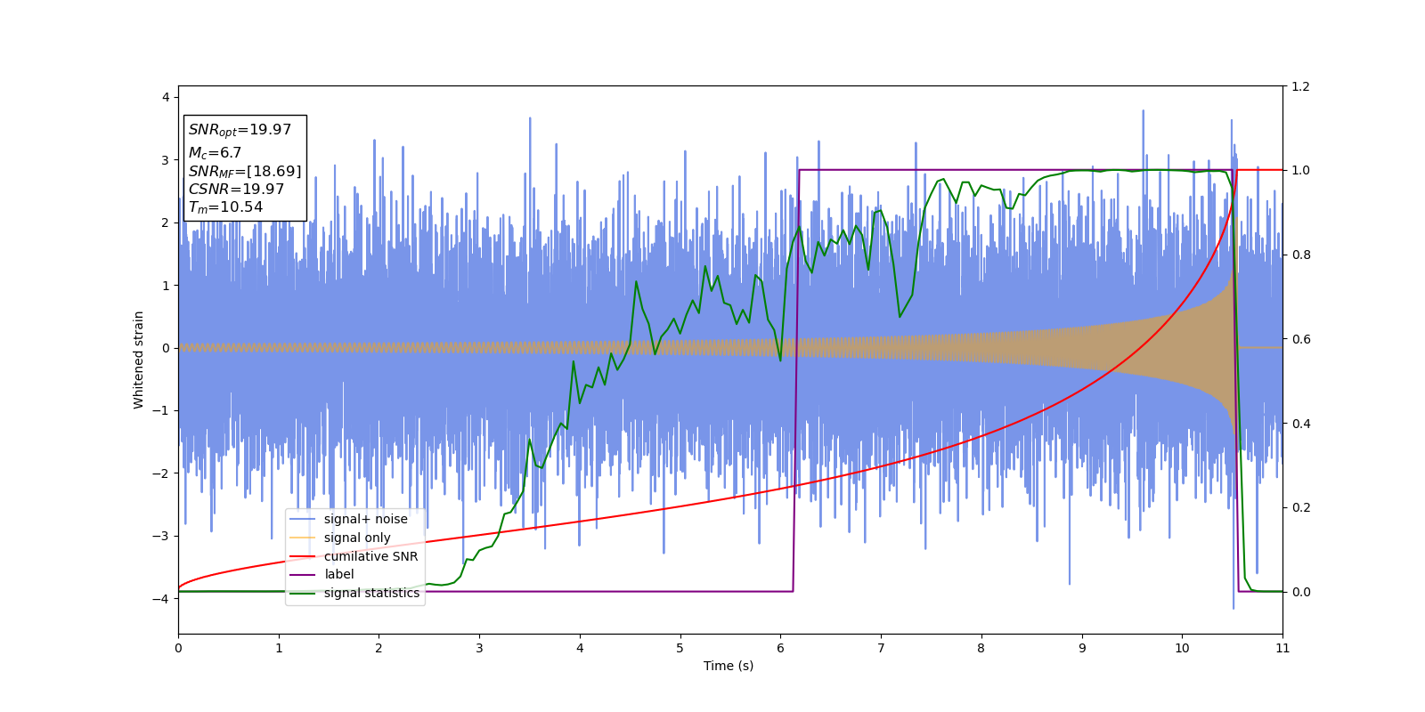Image resolution: width=1425 pixels, height=712 pixels.
Task: Click left y-axis tick label −4
Action: [x=160, y=599]
